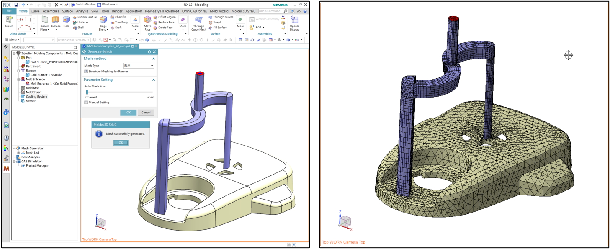Click the Offset Region command
This screenshot has height=249, width=610.
pyautogui.click(x=165, y=17)
